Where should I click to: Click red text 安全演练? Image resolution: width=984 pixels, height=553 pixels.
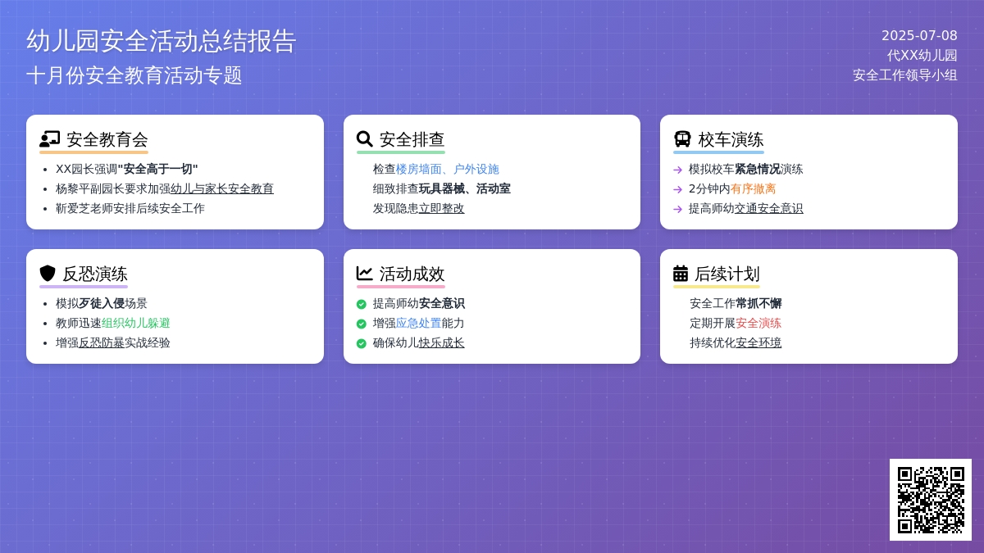758,323
